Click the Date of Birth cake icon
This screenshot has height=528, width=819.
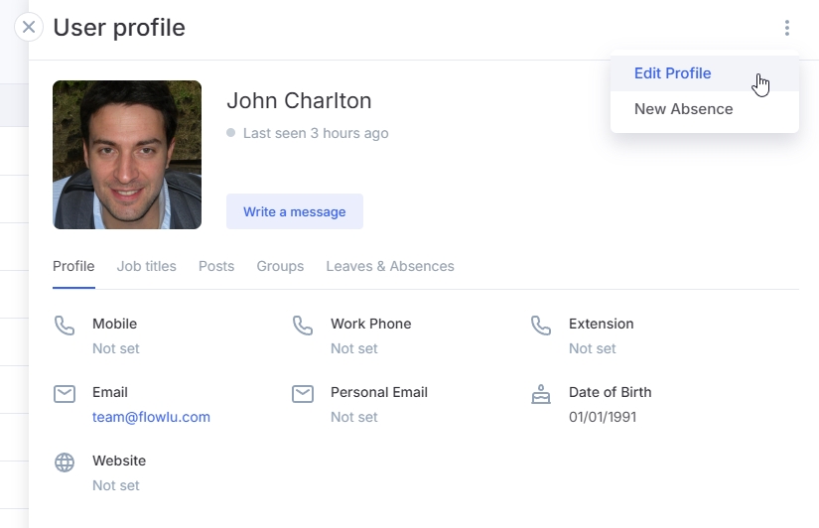tap(541, 394)
